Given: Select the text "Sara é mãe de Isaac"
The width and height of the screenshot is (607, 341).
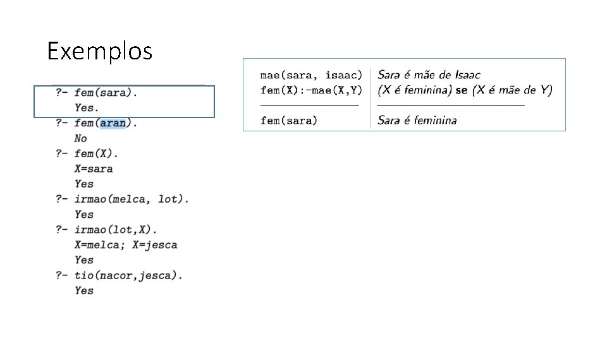Looking at the screenshot, I should pyautogui.click(x=429, y=75).
